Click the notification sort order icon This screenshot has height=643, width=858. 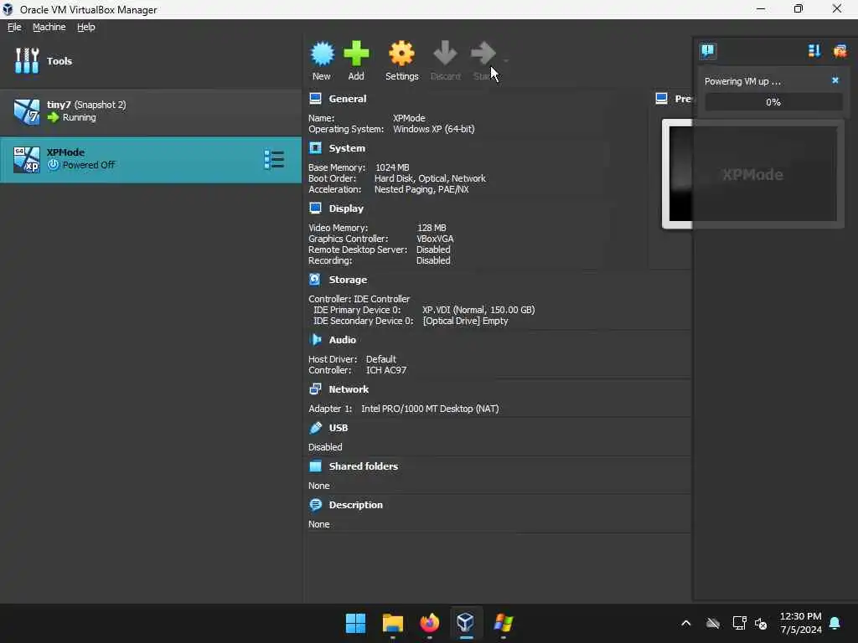pyautogui.click(x=814, y=51)
